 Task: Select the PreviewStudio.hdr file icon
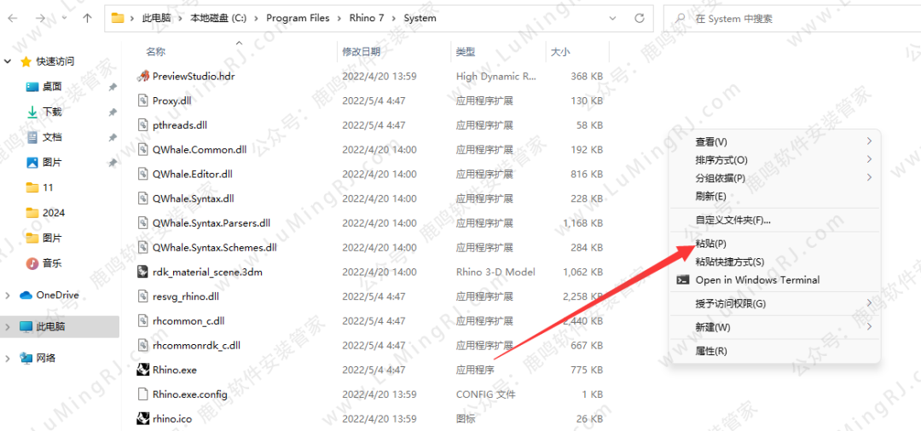[x=143, y=76]
